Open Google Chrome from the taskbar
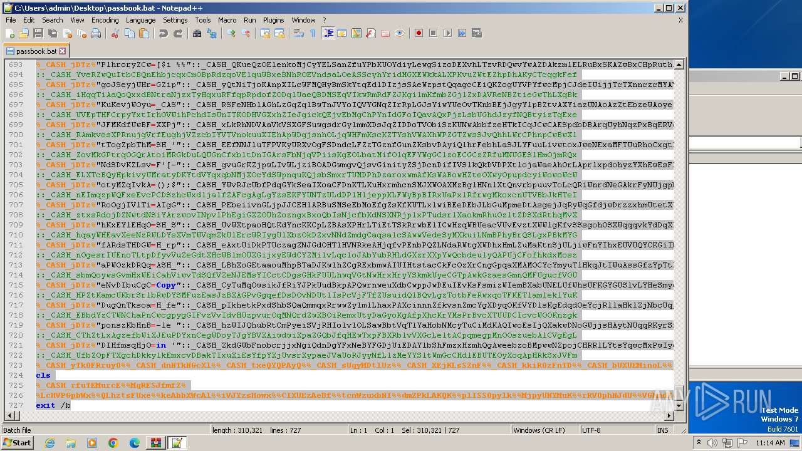This screenshot has width=802, height=451. [x=113, y=443]
